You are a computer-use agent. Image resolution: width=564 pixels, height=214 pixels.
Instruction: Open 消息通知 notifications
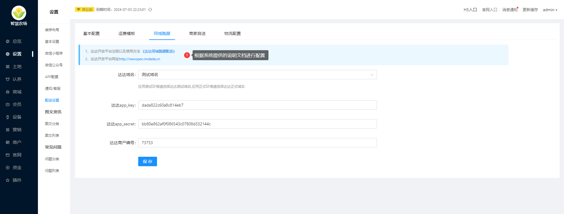click(x=510, y=10)
